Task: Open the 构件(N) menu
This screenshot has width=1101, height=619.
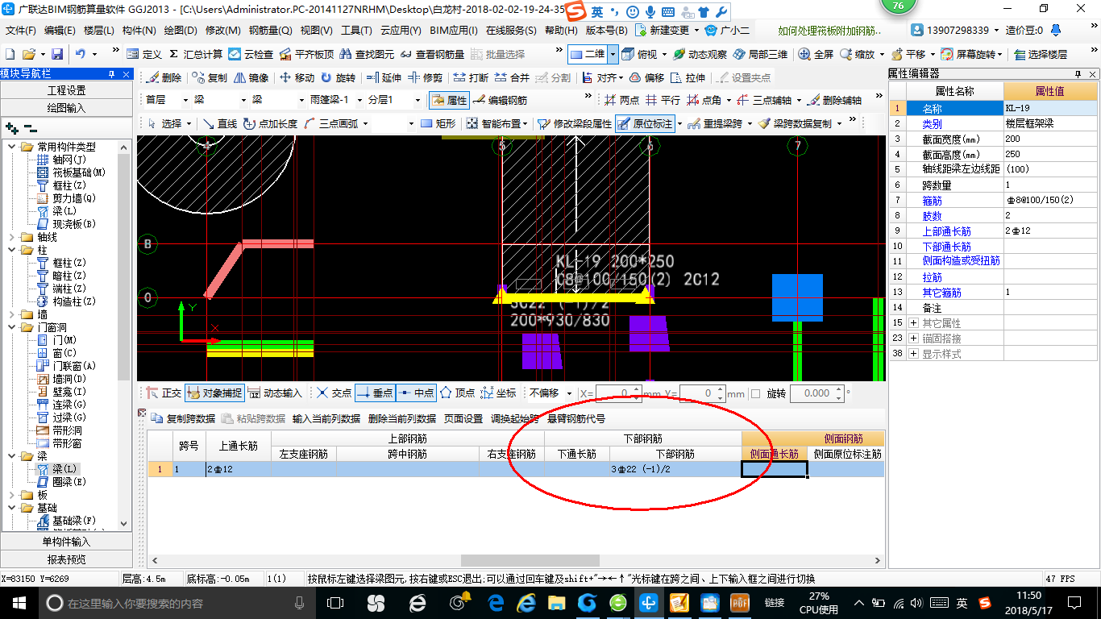Action: pyautogui.click(x=139, y=30)
